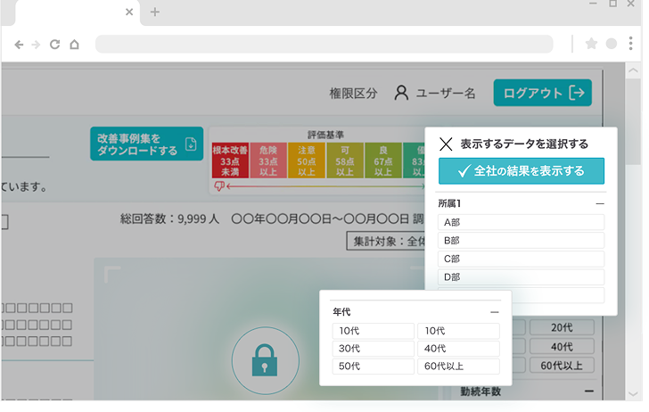The height and width of the screenshot is (412, 649).
Task: Click 表示するデータを選択する title
Action: pos(524,144)
